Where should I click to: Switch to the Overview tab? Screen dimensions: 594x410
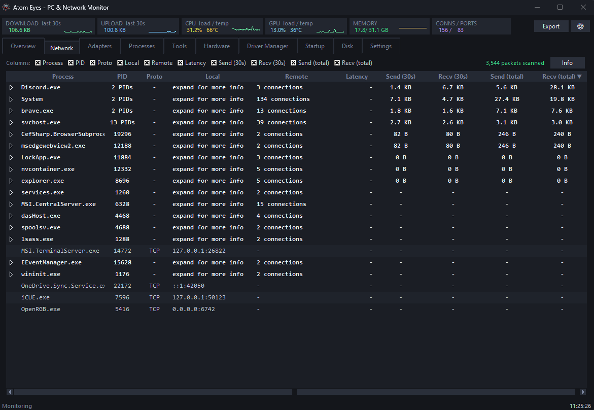pyautogui.click(x=23, y=46)
